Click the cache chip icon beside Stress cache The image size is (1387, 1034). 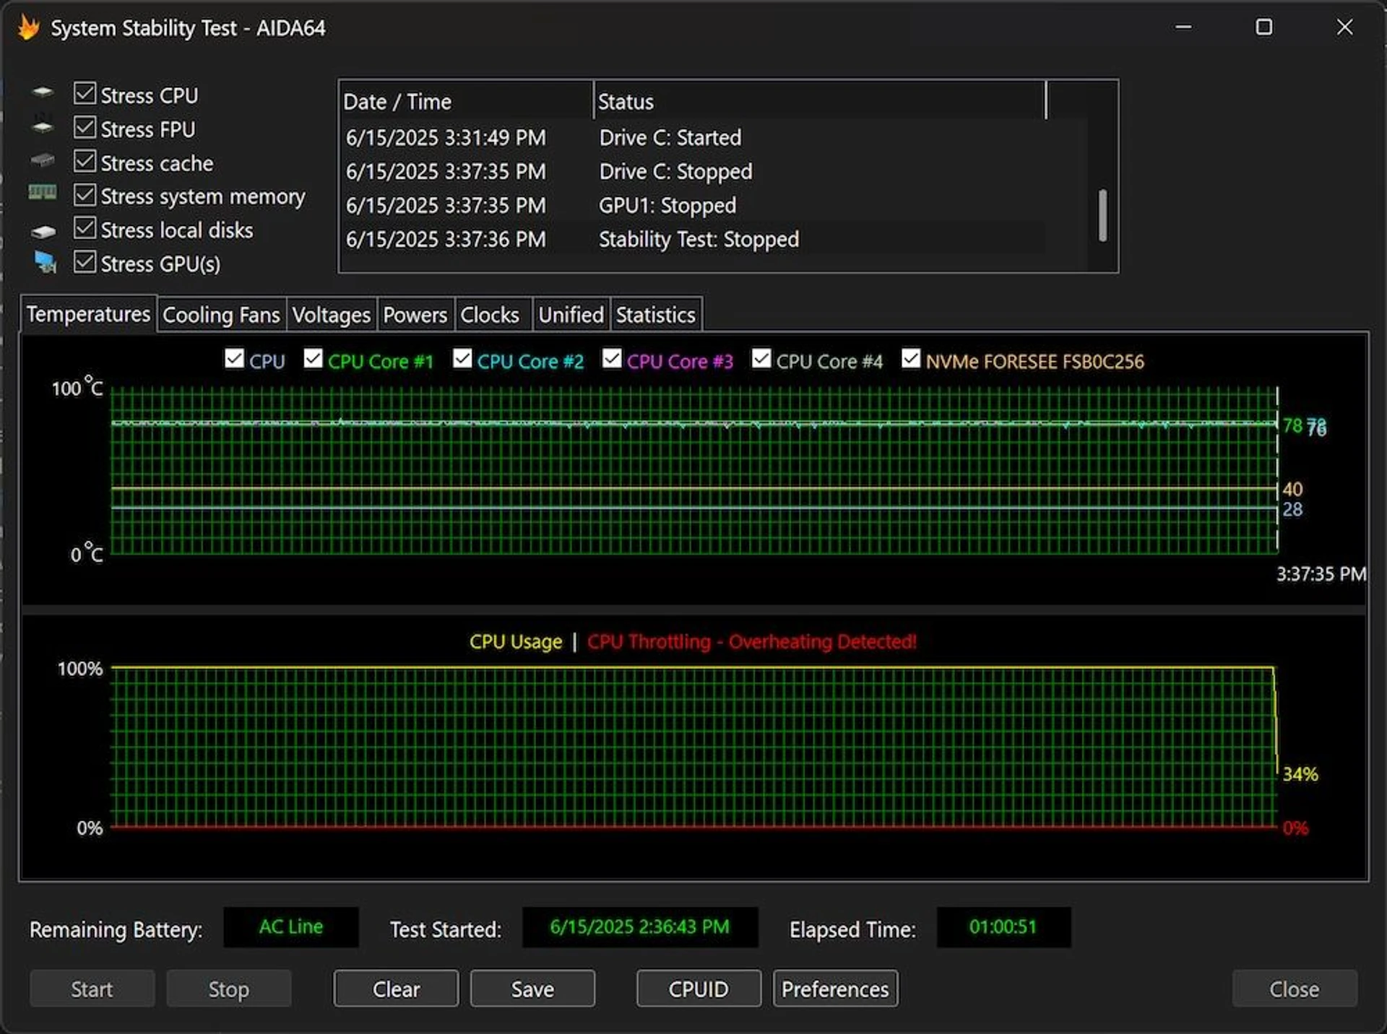click(x=43, y=160)
